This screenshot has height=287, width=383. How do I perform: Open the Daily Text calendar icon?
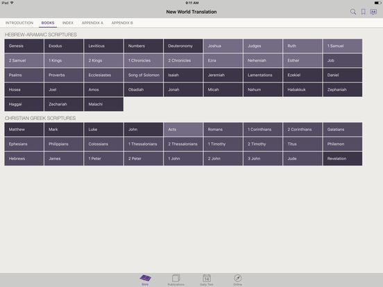(207, 279)
